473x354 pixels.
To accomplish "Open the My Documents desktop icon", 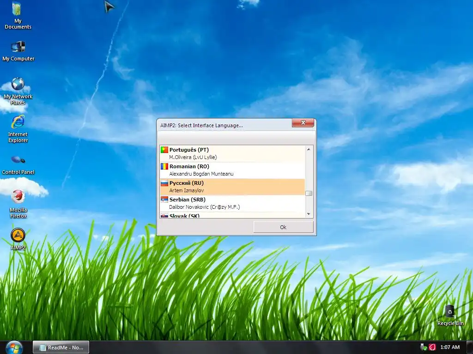I will (18, 15).
